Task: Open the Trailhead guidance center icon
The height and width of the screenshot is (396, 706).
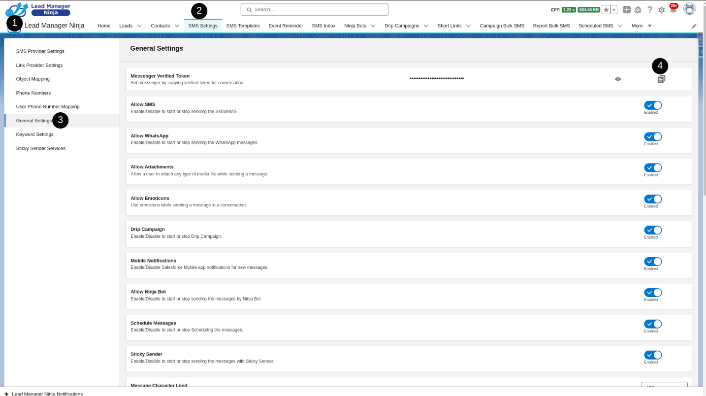Action: [x=638, y=9]
